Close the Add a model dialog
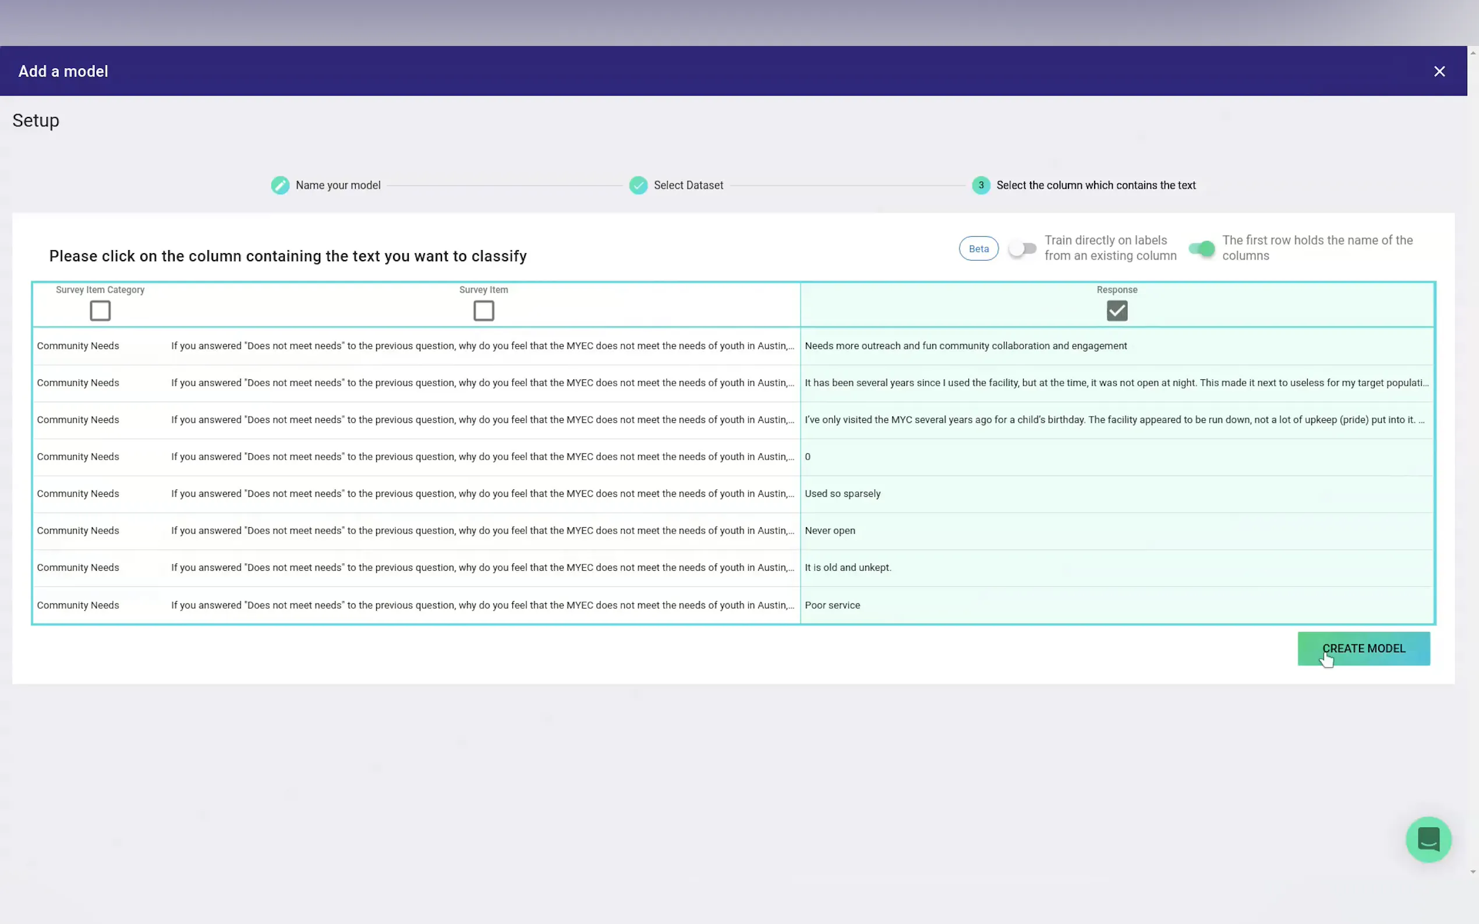Viewport: 1479px width, 924px height. tap(1439, 72)
